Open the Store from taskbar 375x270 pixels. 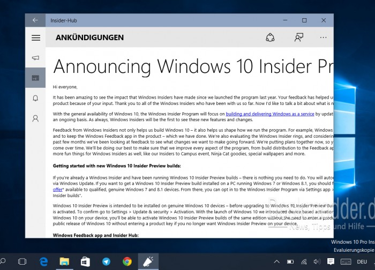[x=85, y=261]
